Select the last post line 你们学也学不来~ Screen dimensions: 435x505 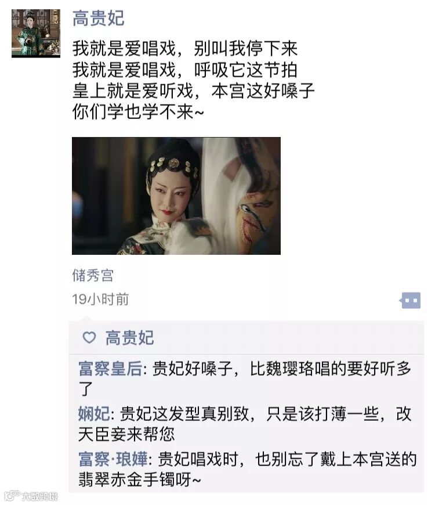tap(138, 112)
